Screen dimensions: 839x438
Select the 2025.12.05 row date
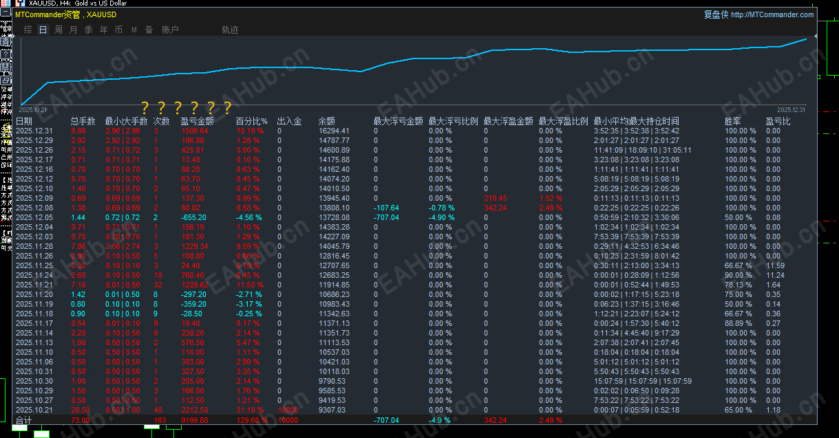coord(34,217)
